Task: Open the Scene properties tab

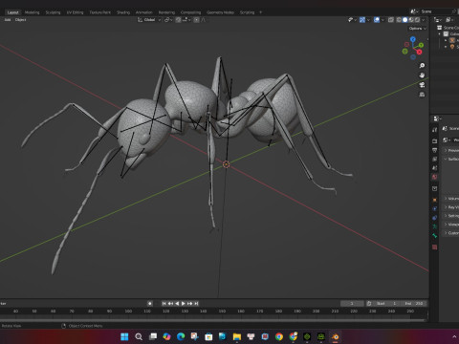Action: pos(434,168)
